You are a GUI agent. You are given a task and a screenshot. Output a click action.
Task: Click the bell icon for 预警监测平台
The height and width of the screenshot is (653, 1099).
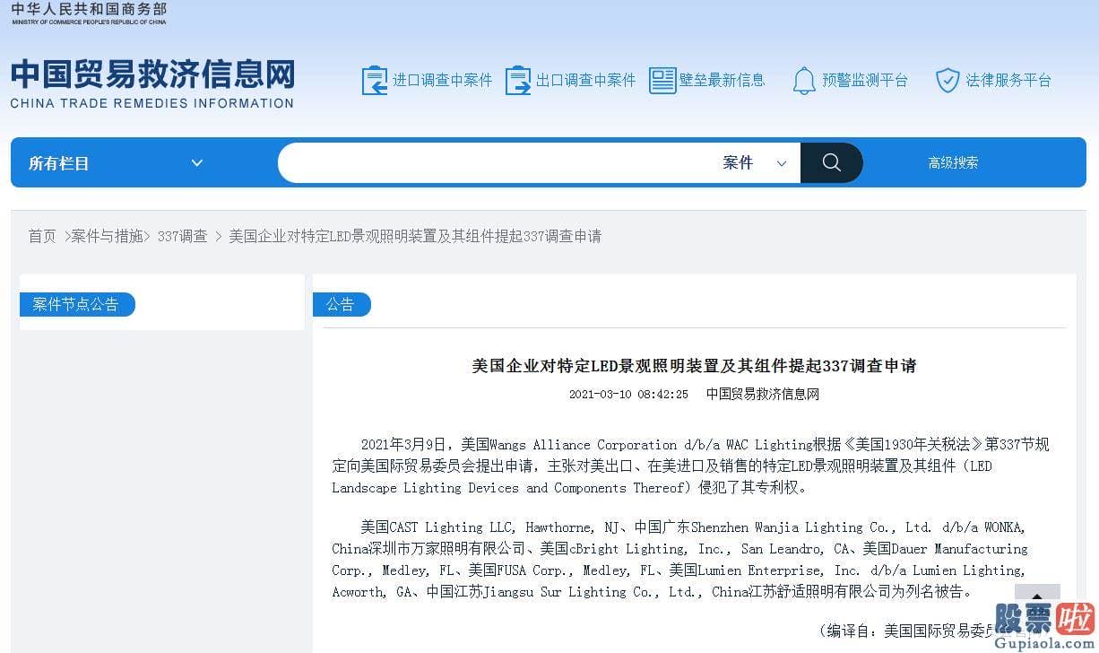804,81
